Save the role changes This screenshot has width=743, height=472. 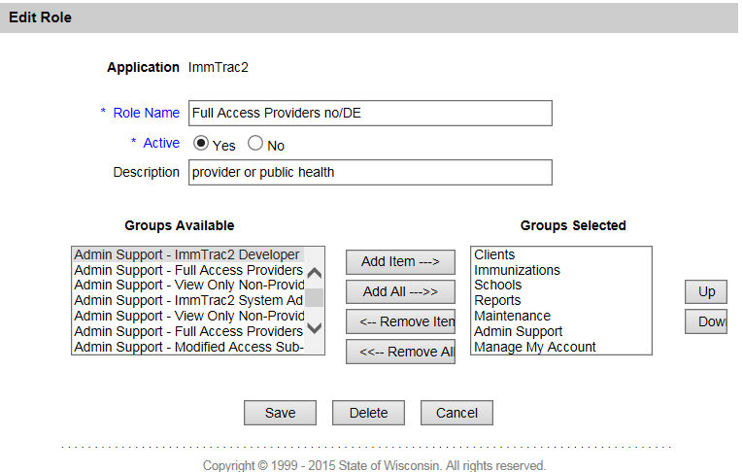(280, 413)
